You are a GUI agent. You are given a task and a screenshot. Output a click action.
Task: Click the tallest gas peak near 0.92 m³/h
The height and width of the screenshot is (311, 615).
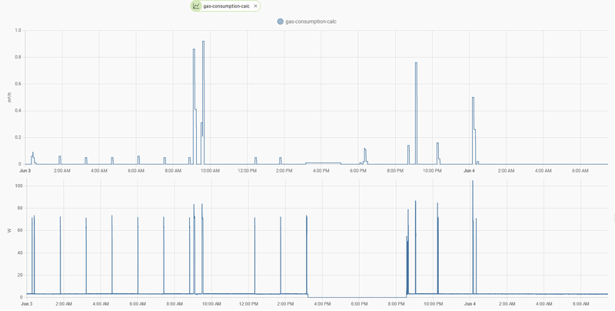tap(203, 42)
